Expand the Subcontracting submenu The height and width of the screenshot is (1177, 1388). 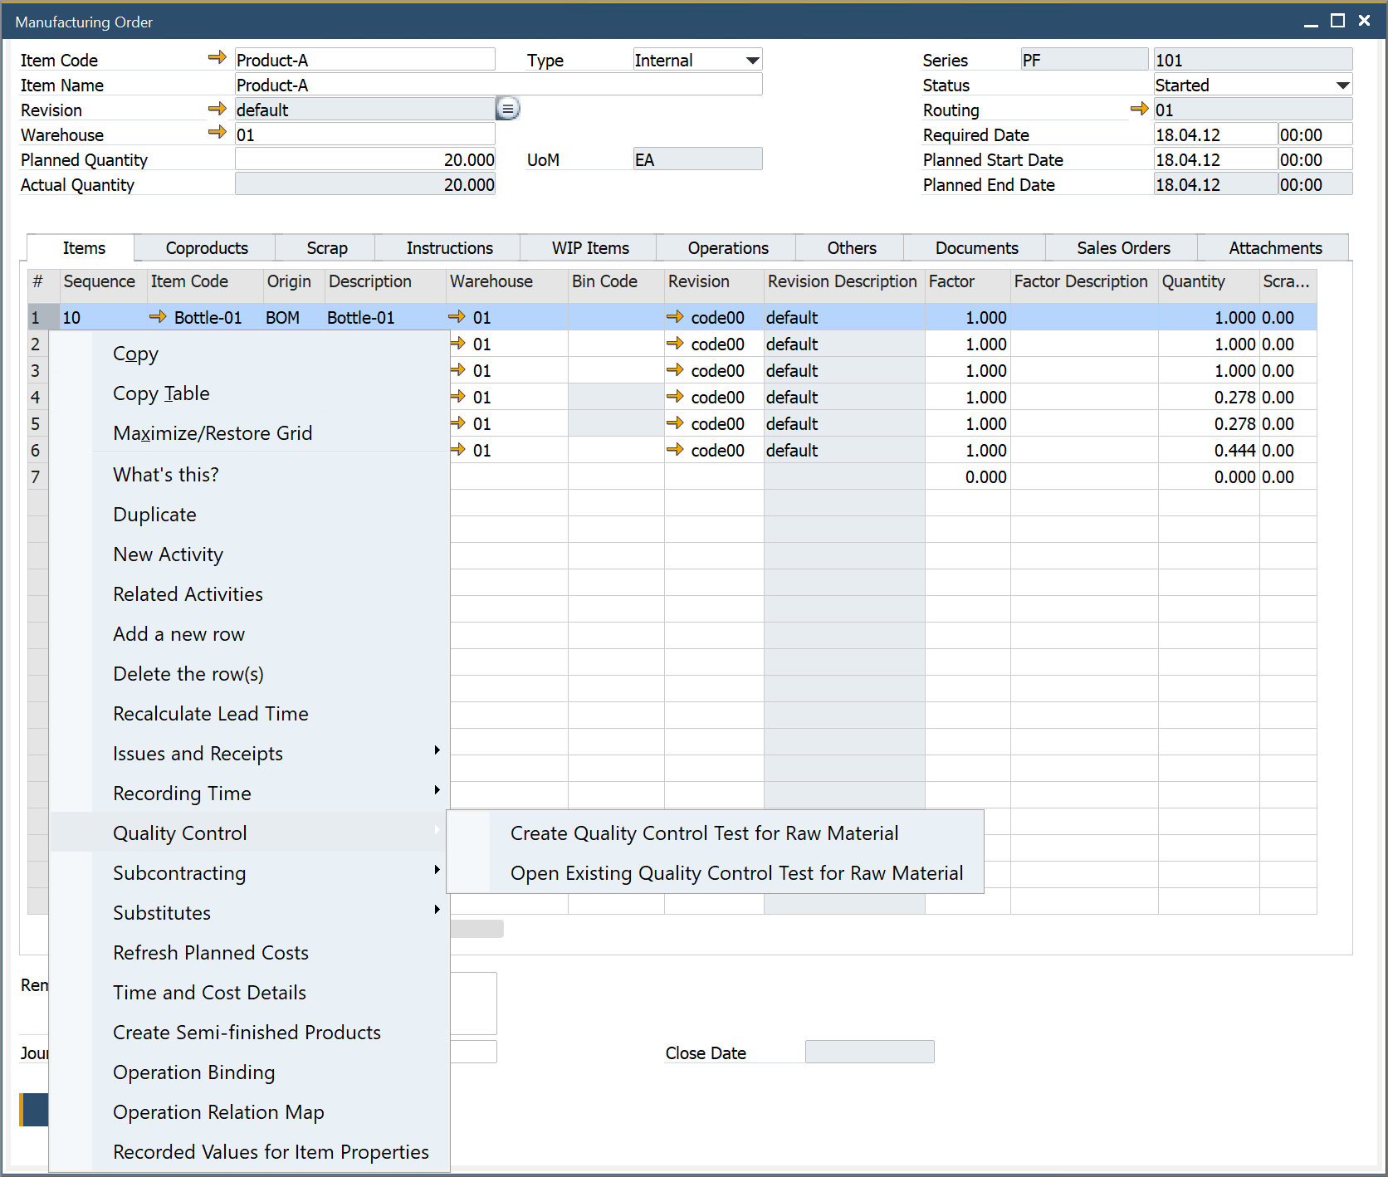coord(250,873)
